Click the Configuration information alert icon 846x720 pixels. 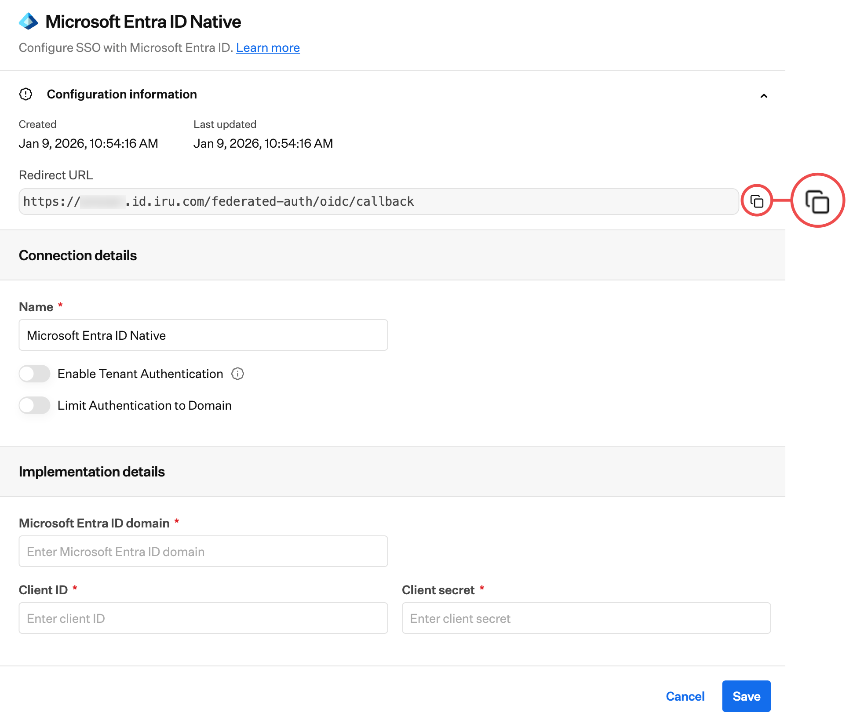[26, 94]
